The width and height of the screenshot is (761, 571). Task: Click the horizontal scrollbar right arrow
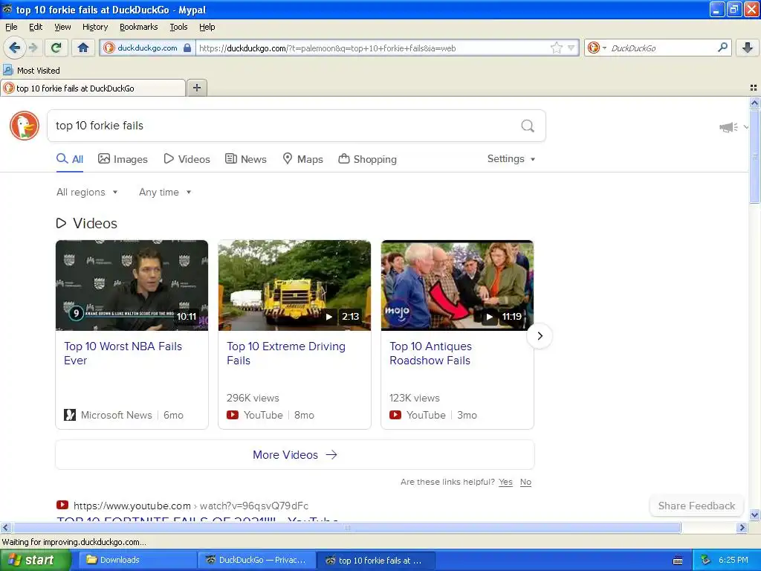pyautogui.click(x=742, y=527)
